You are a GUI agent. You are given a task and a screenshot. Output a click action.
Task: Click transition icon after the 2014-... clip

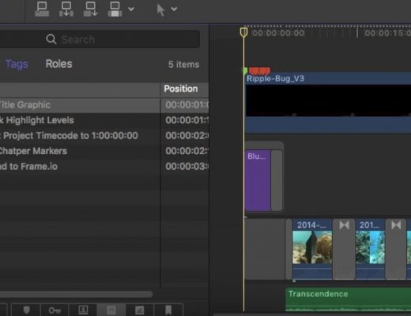(x=344, y=225)
